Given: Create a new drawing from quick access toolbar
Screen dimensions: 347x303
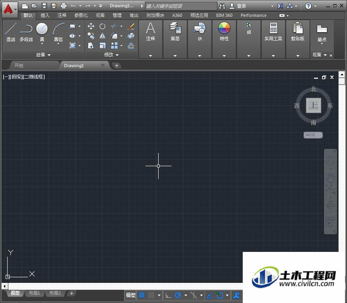Looking at the screenshot, I should [25, 6].
